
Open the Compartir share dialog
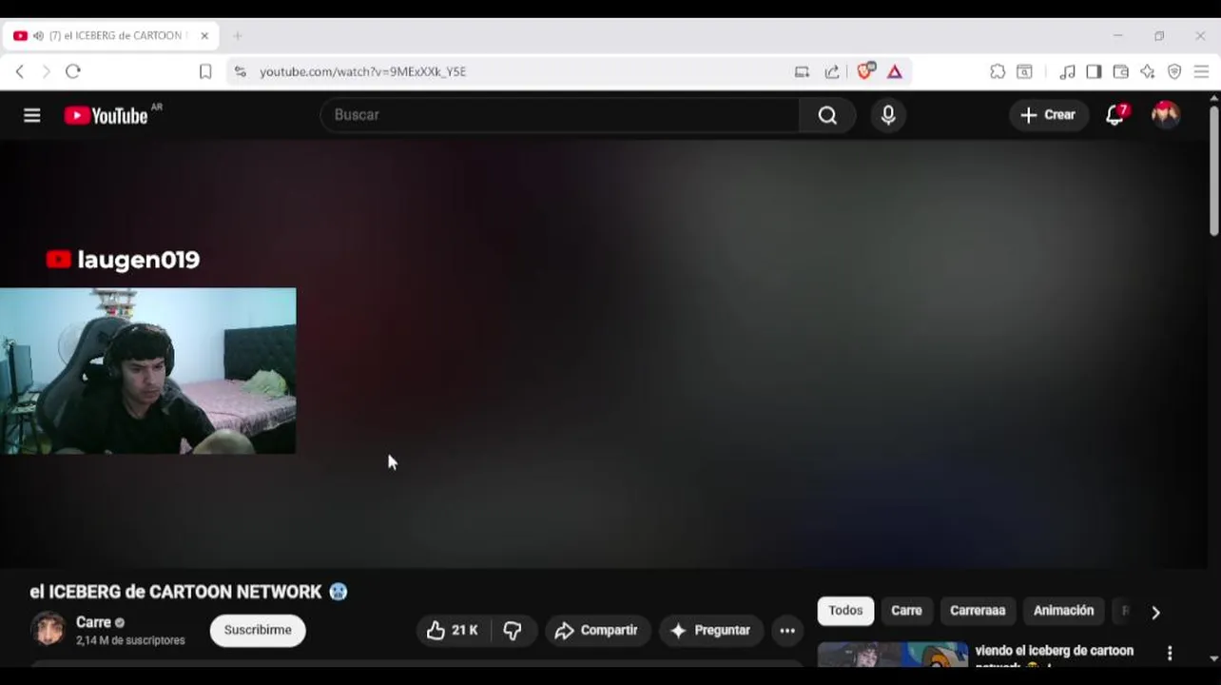click(597, 630)
